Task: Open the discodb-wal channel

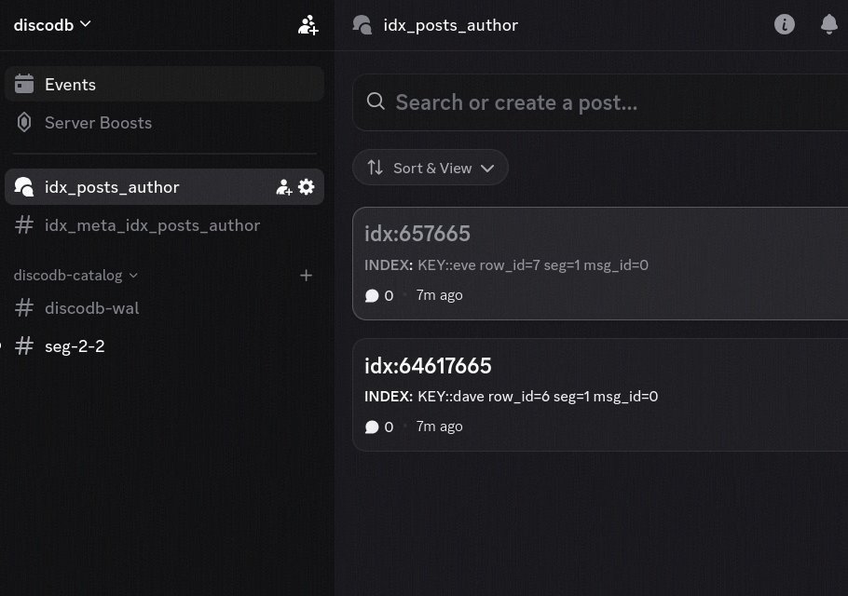Action: click(x=164, y=308)
